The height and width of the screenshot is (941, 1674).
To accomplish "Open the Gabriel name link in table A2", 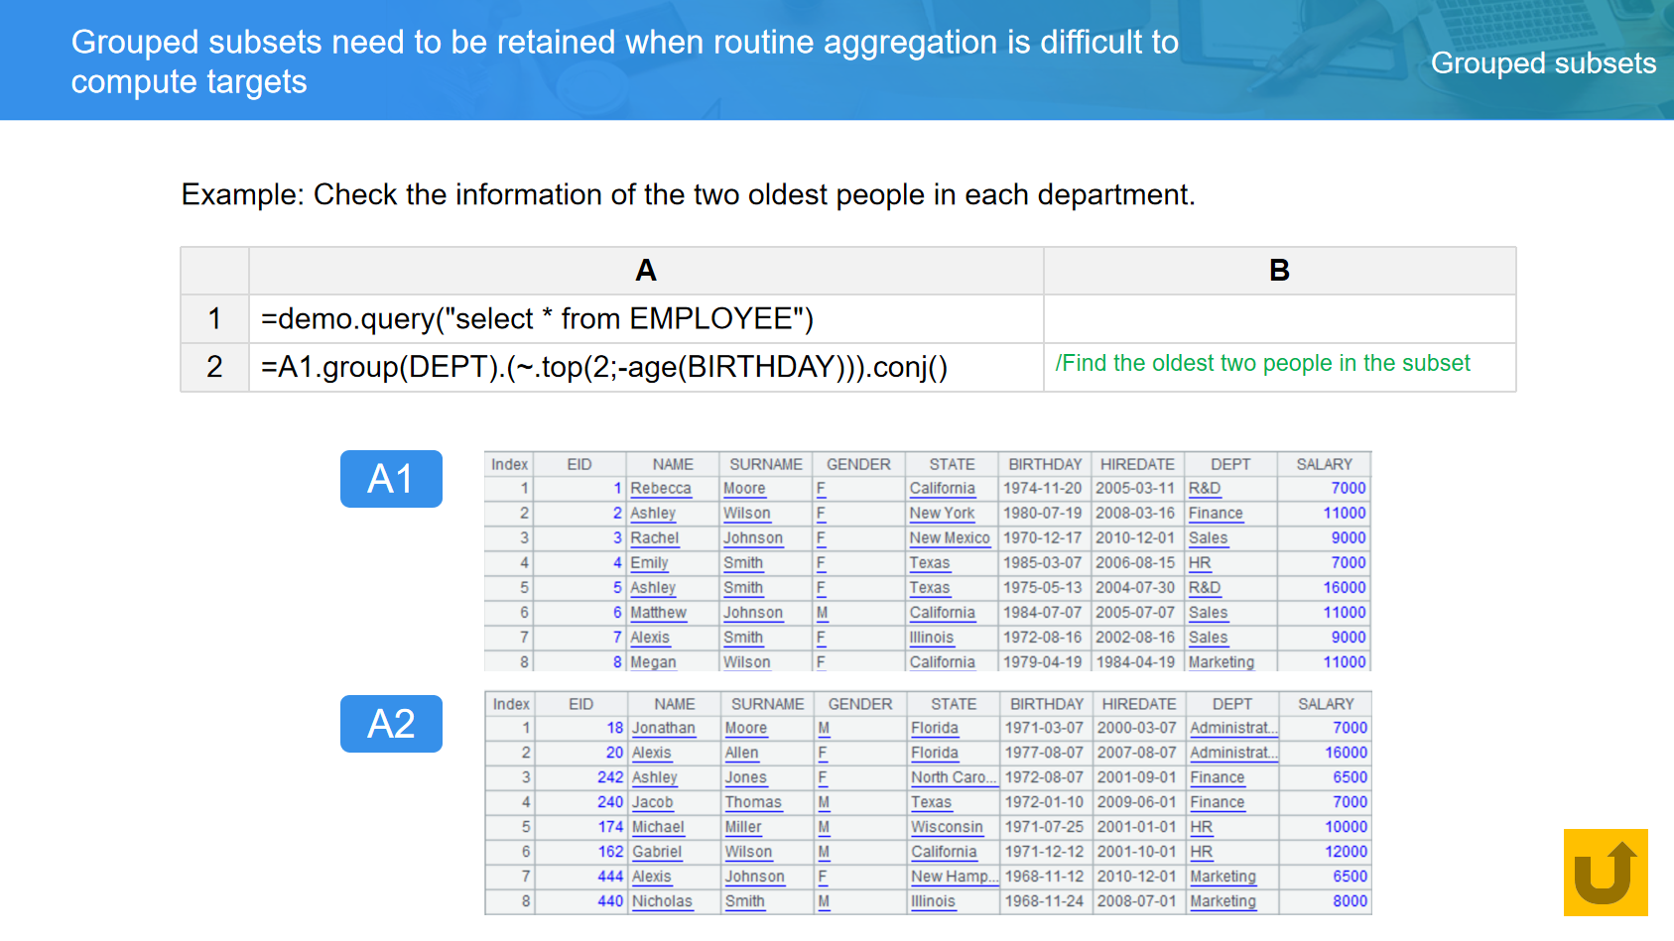I will click(x=656, y=852).
